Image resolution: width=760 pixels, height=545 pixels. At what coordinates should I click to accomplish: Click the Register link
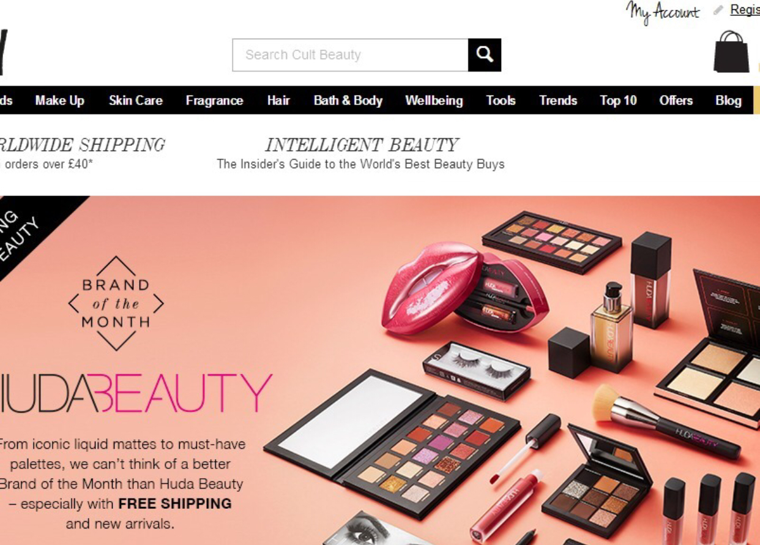pos(745,10)
